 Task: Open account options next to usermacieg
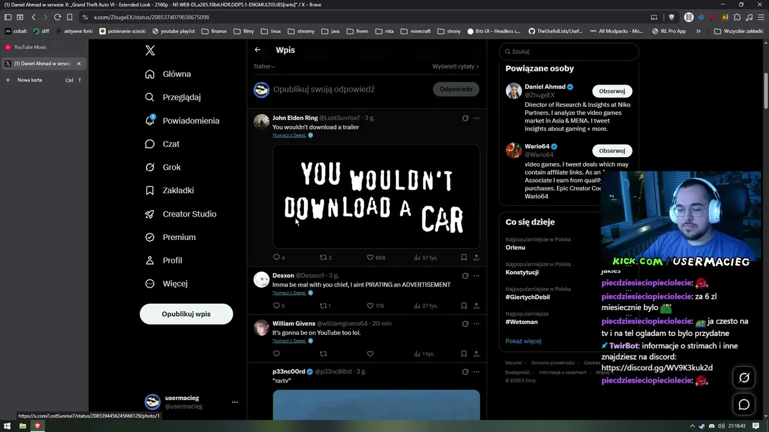tap(234, 402)
